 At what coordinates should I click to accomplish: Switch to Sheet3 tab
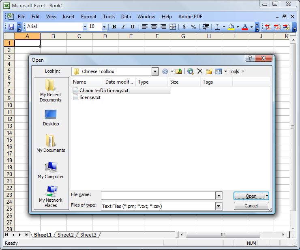coord(88,235)
